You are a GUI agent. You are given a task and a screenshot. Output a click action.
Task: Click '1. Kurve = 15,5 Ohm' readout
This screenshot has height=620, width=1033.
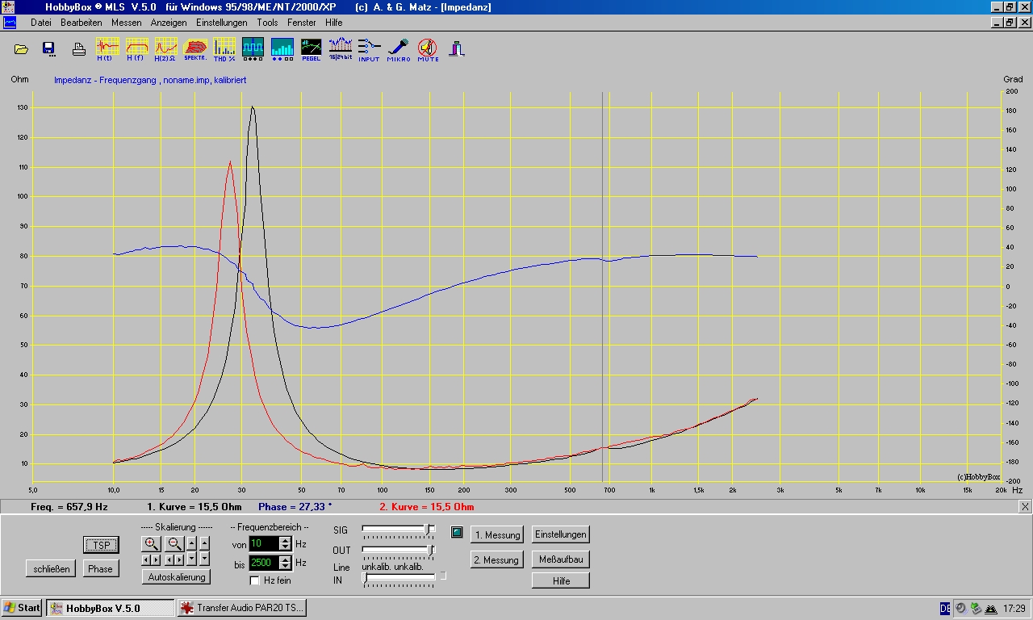(x=194, y=507)
